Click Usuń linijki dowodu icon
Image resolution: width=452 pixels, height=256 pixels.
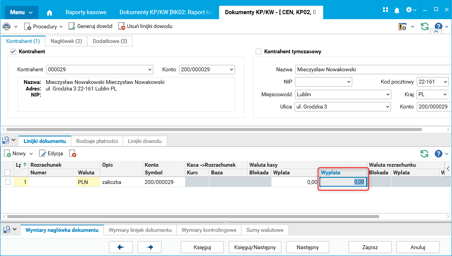122,26
